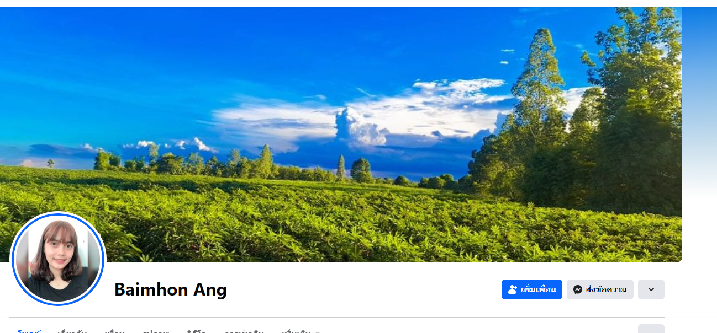The image size is (717, 333).
Task: Expand the เพิ่มเติม dropdown tab
Action: pos(300,332)
